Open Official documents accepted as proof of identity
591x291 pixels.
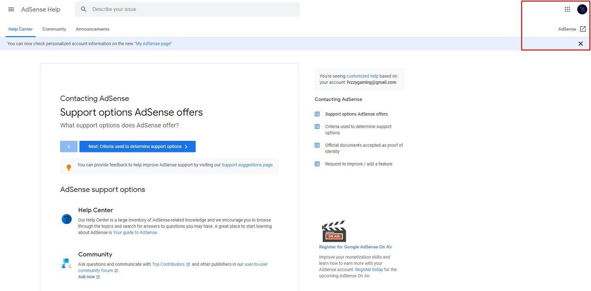click(x=364, y=148)
